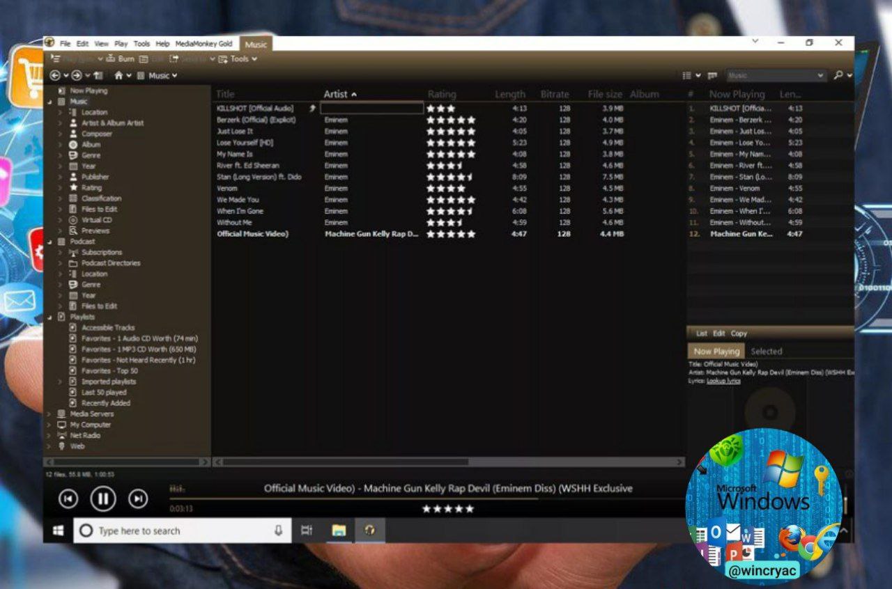
Task: Switch to the Selected tab
Action: [x=767, y=352]
